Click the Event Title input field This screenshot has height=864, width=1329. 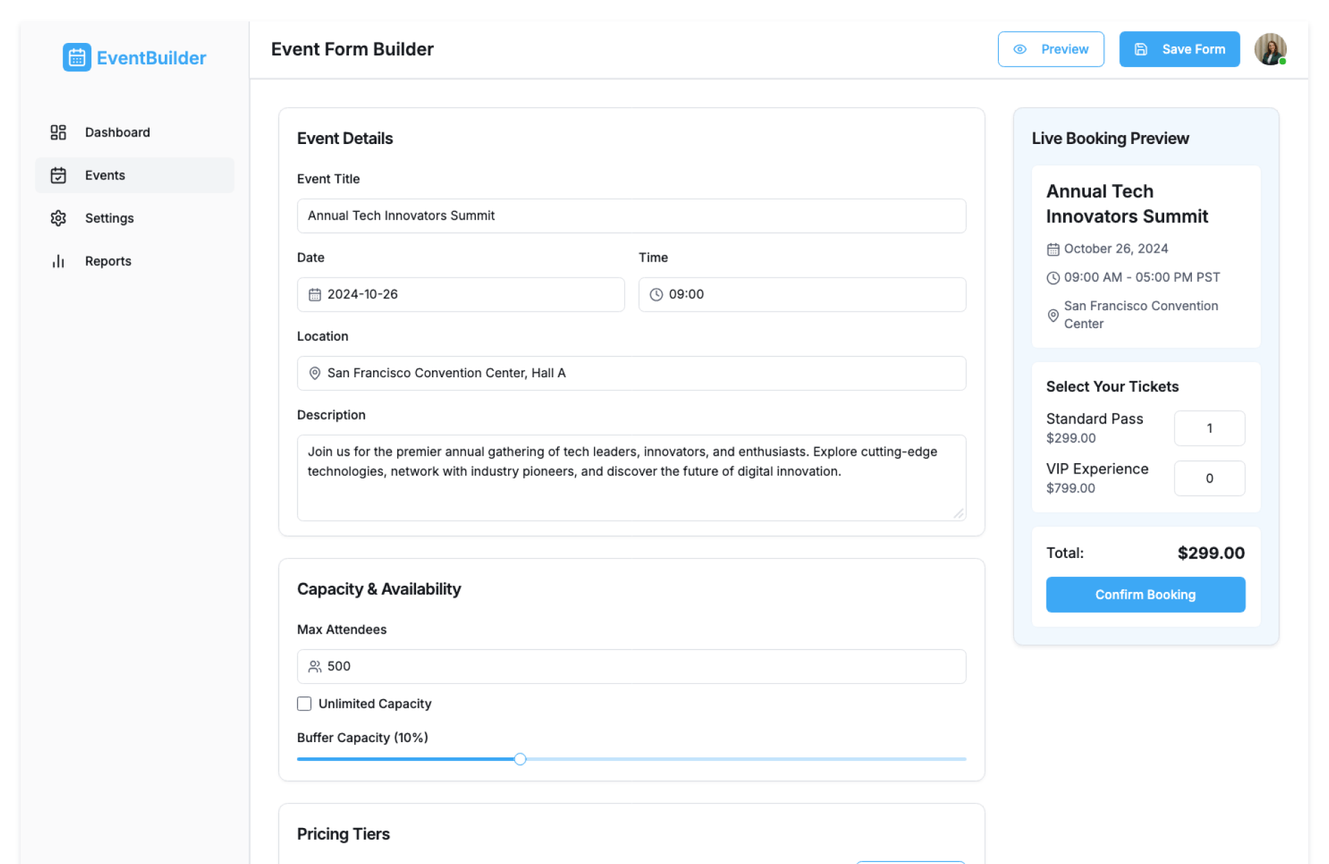[x=631, y=216]
